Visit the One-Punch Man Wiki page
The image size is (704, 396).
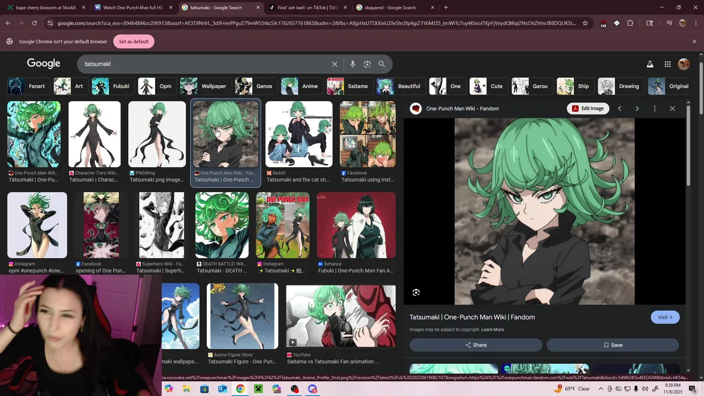point(665,317)
